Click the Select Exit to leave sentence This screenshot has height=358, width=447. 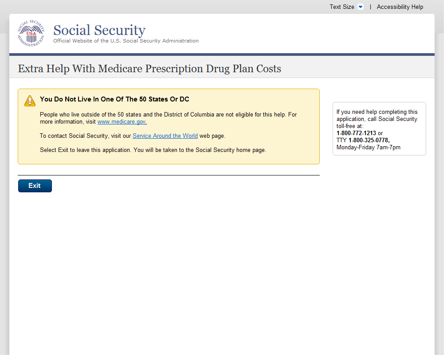click(153, 150)
